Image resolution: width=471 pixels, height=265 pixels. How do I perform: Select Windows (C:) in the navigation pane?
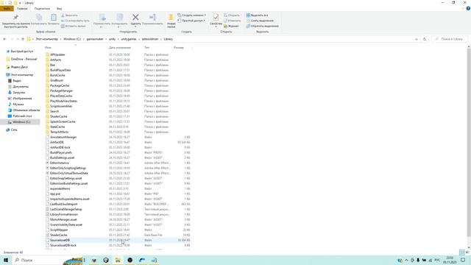point(20,122)
